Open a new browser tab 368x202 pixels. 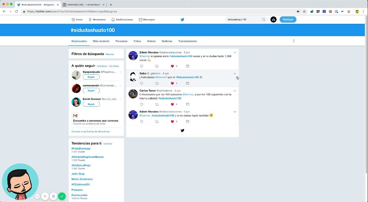(111, 5)
